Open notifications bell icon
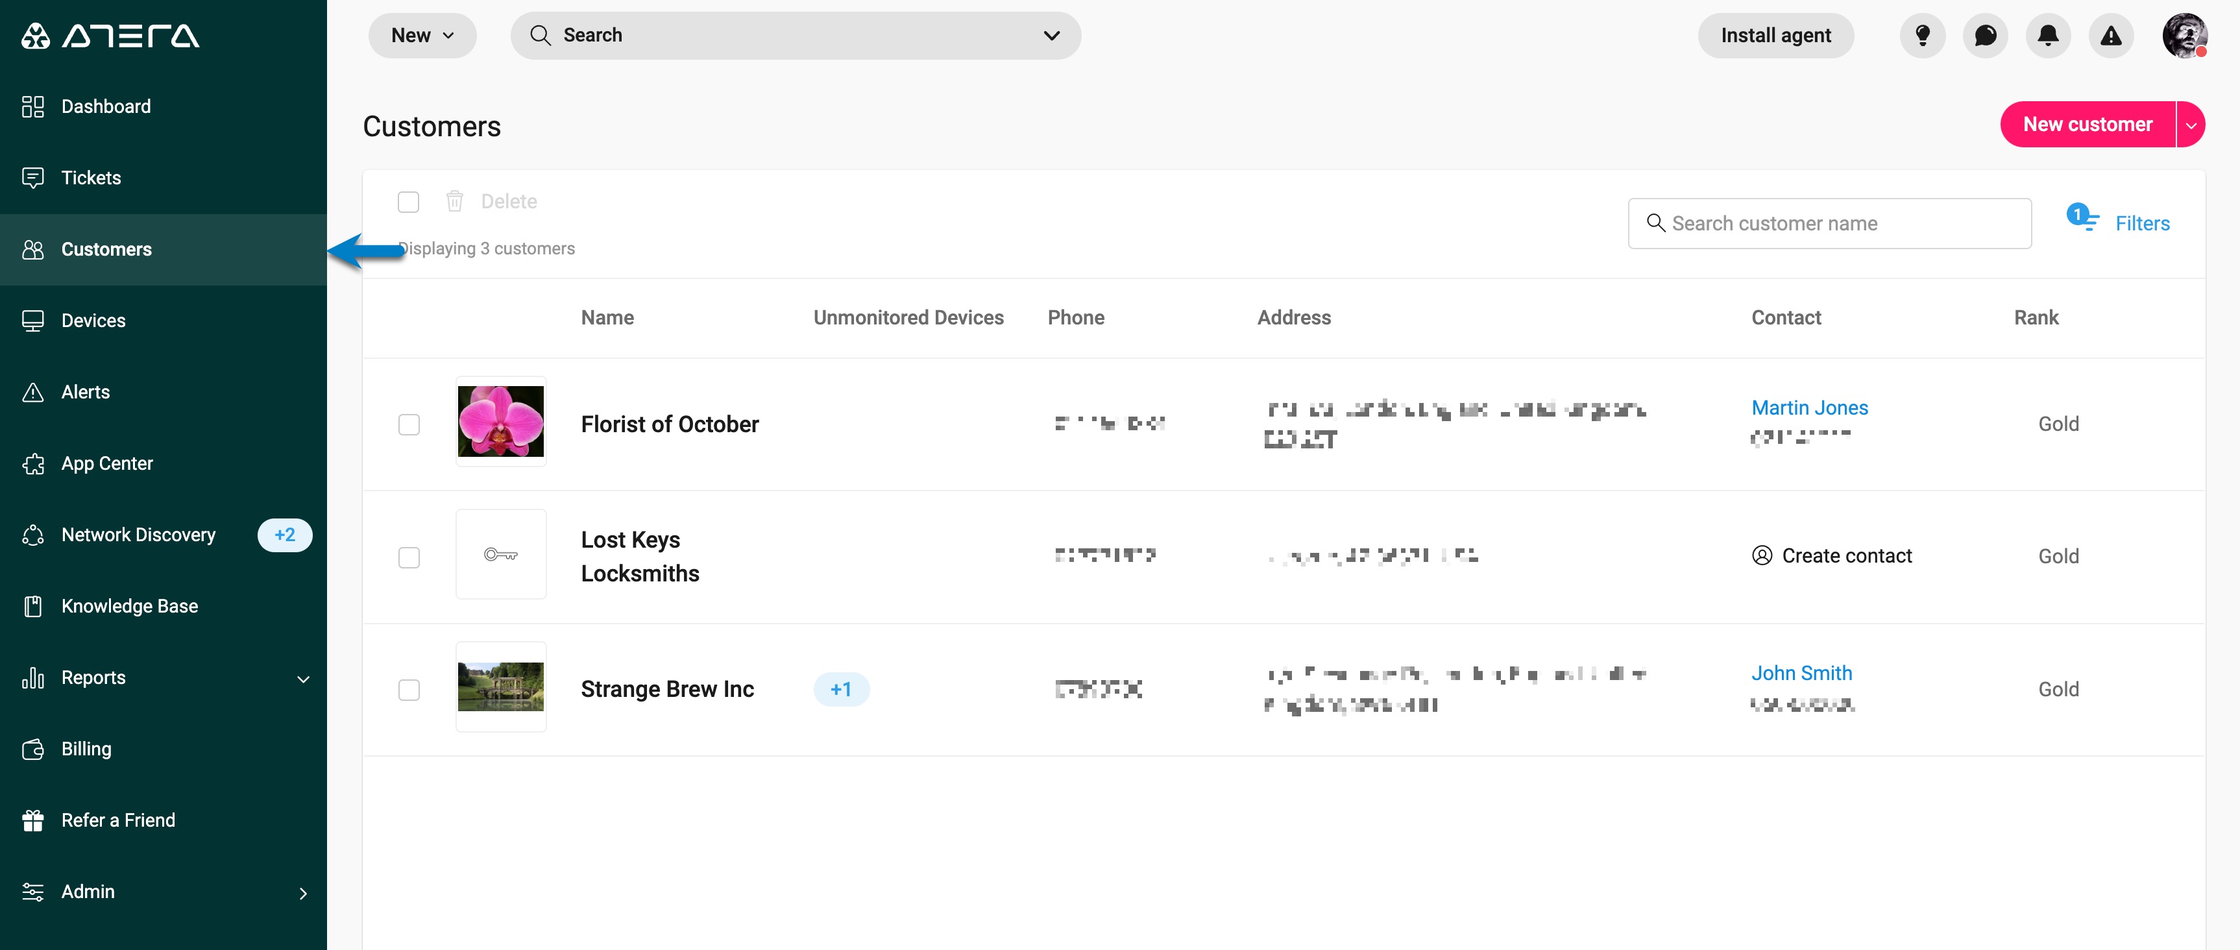Screen dimensions: 2240x950 [2048, 36]
